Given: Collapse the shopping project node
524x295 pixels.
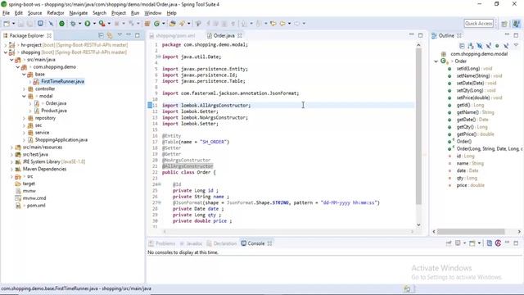Looking at the screenshot, I should (6, 52).
